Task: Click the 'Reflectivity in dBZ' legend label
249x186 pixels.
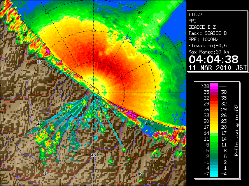Action: pyautogui.click(x=237, y=130)
